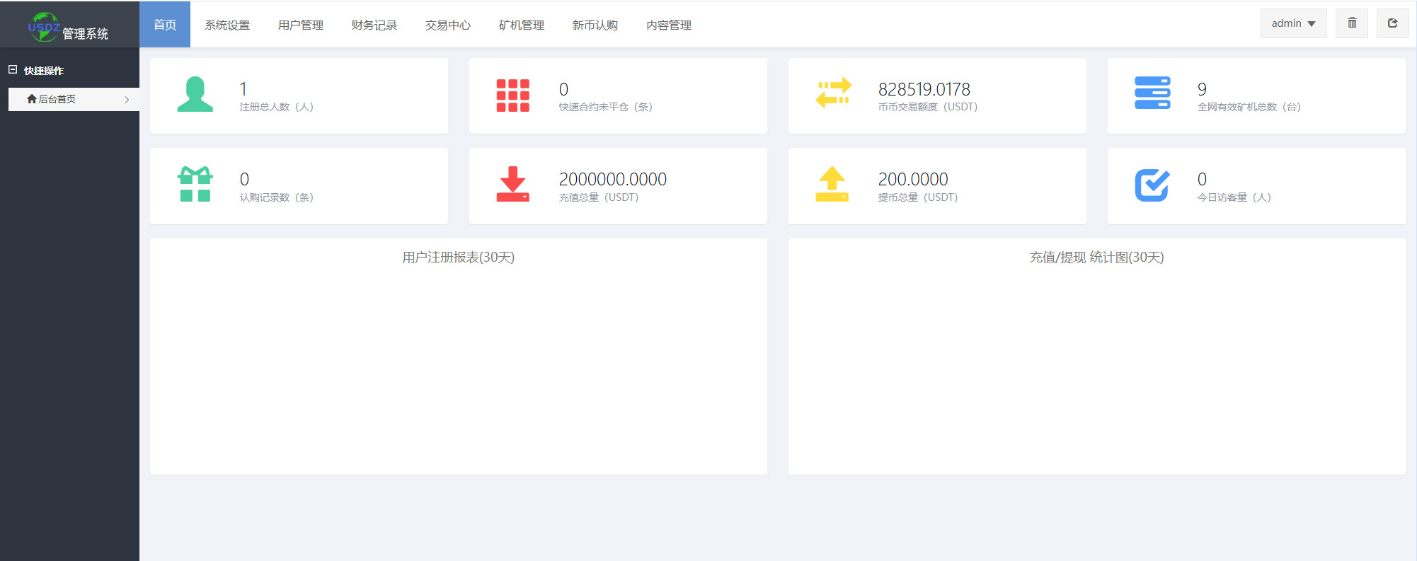Image resolution: width=1417 pixels, height=561 pixels.
Task: Click the green registered users person icon
Action: (x=195, y=95)
